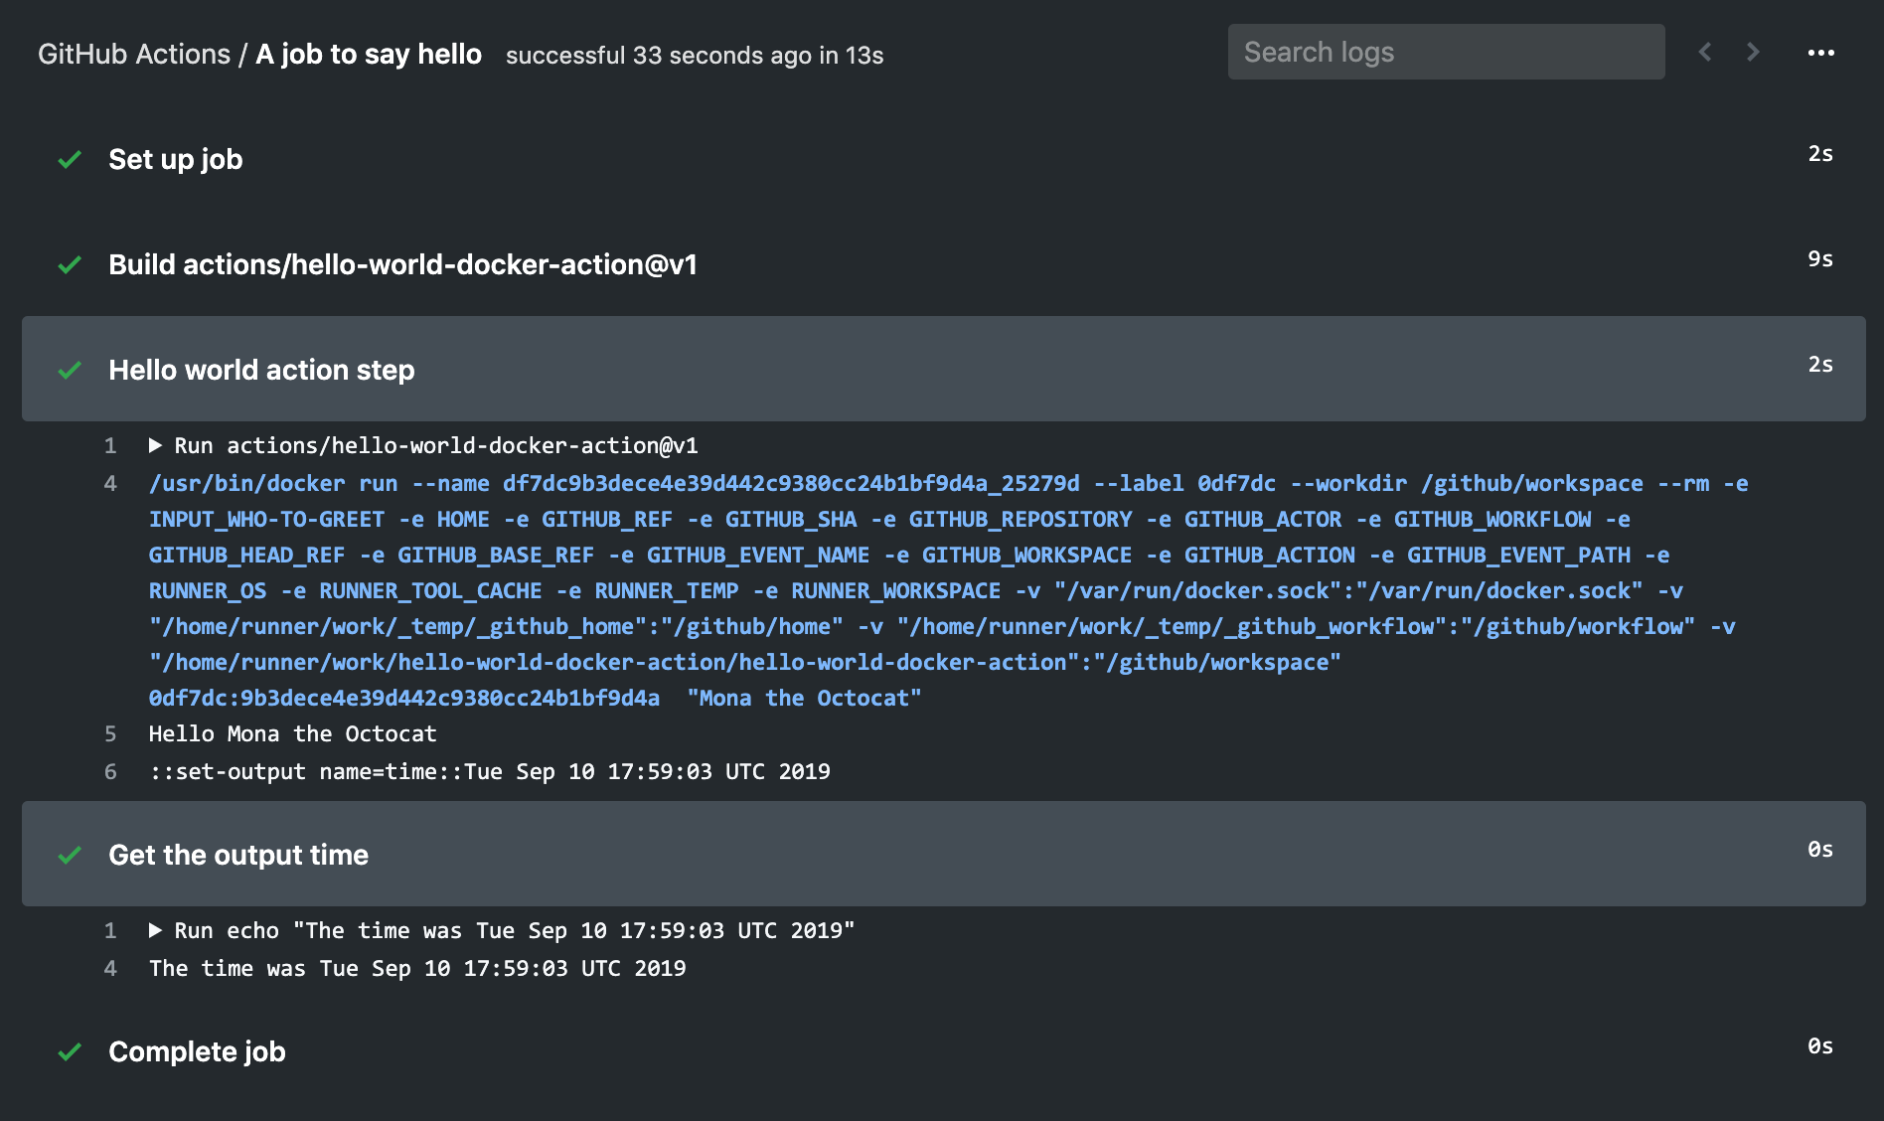Click the next search result arrow
The image size is (1884, 1121).
tap(1753, 52)
